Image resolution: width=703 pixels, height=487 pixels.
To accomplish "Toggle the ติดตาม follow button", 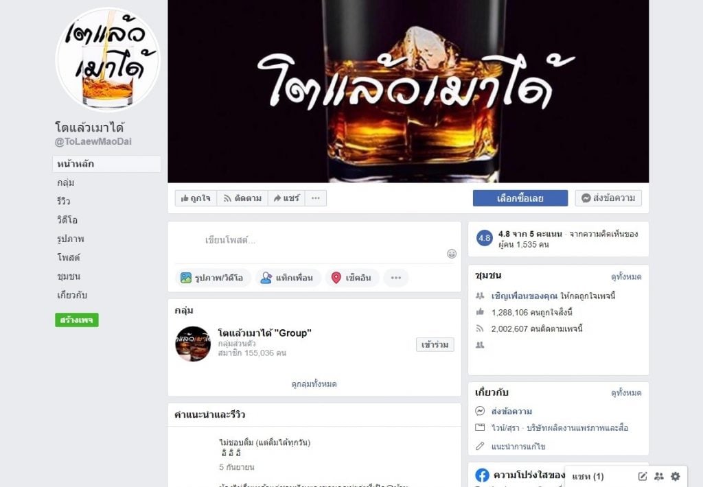I will click(242, 198).
